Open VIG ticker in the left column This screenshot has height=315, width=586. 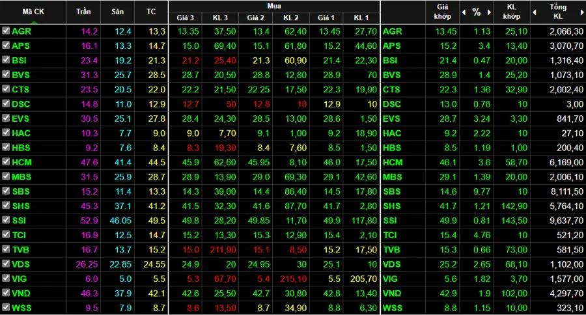pyautogui.click(x=20, y=279)
